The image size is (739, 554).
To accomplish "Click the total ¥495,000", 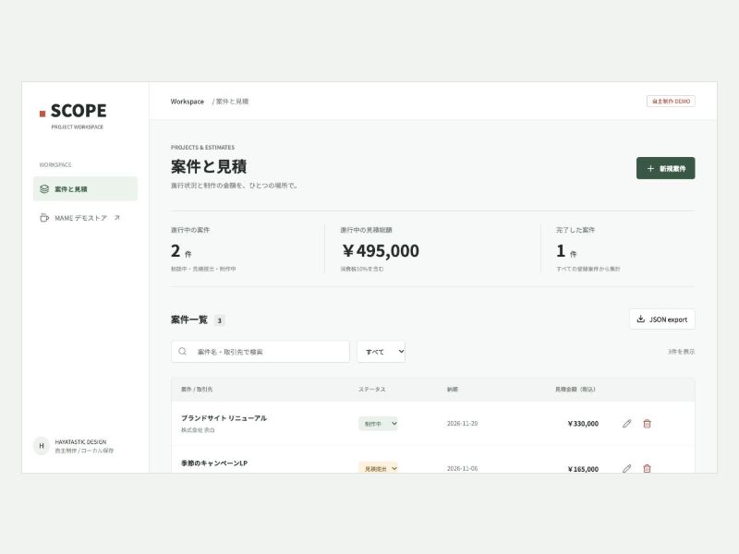I will pyautogui.click(x=381, y=250).
